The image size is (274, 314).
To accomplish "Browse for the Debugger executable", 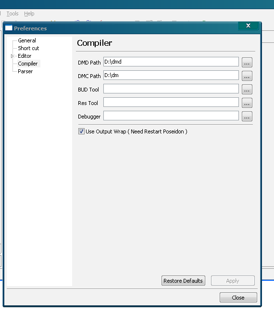I will [x=247, y=117].
